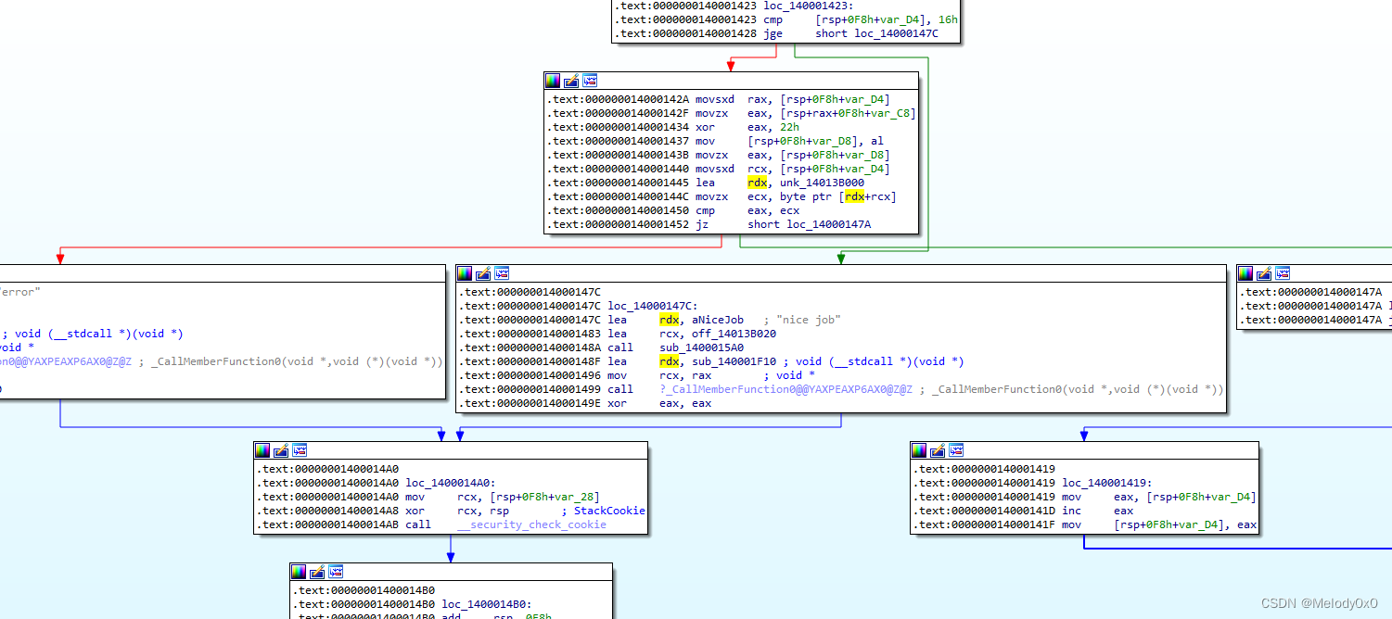Click the group nodes icon on loc_140001419 block
Screen dimensions: 1392x619
pyautogui.click(x=956, y=450)
